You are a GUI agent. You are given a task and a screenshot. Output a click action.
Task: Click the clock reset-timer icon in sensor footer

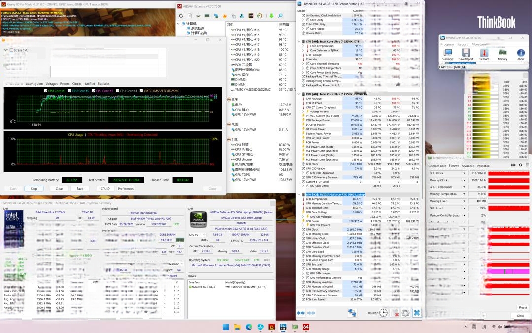383,313
